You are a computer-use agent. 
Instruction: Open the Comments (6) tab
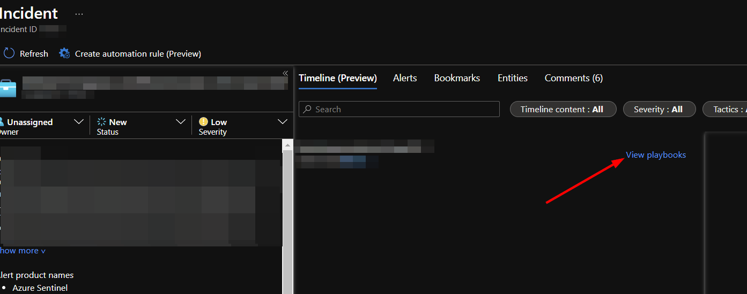[x=574, y=78]
